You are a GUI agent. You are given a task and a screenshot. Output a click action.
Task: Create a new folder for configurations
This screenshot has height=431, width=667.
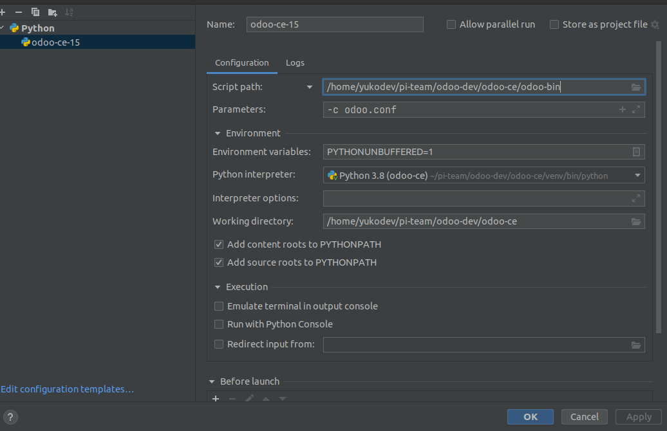tap(52, 12)
